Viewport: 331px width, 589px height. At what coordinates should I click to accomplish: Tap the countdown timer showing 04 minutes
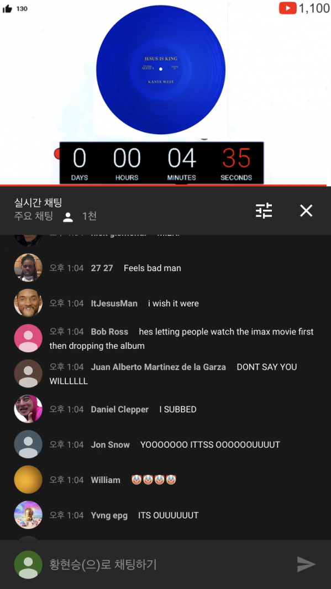[x=162, y=163]
